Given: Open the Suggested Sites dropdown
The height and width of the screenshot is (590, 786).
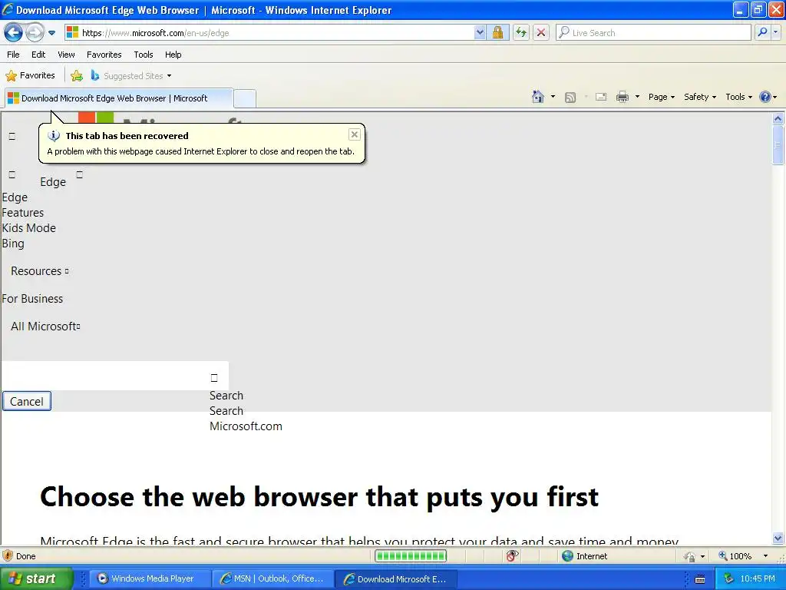Looking at the screenshot, I should (131, 76).
